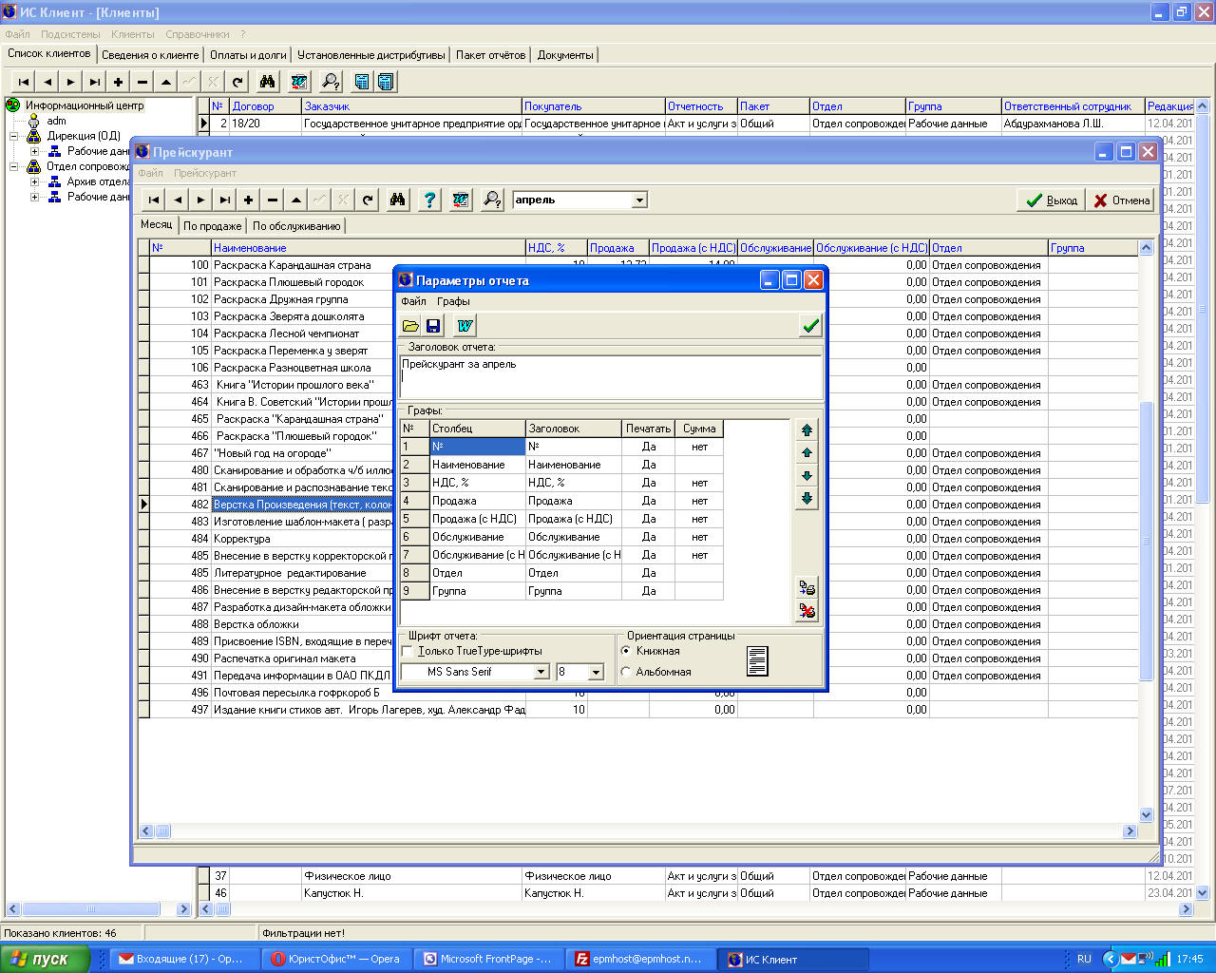Image resolution: width=1216 pixels, height=973 pixels.
Task: Go to next record in Прейскурант toolbar
Action: (x=200, y=200)
